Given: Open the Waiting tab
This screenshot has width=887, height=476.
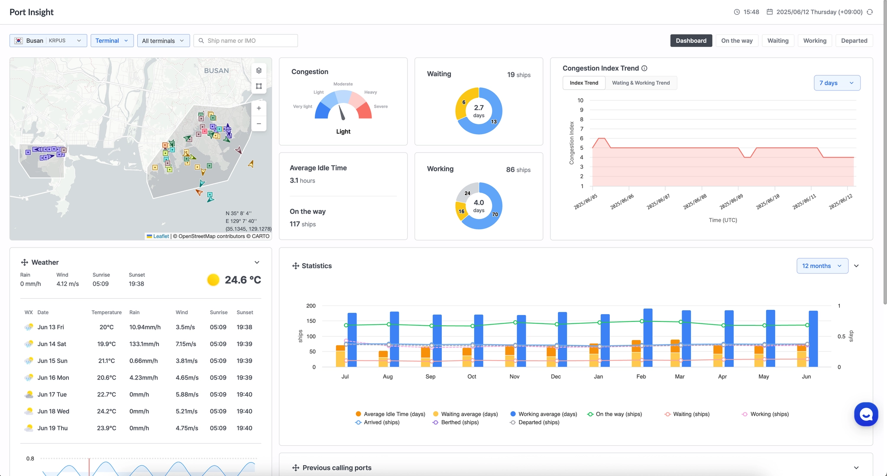Looking at the screenshot, I should pyautogui.click(x=778, y=41).
